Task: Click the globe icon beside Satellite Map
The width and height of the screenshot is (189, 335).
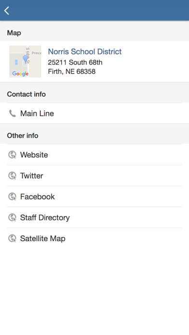Action: 12,238
